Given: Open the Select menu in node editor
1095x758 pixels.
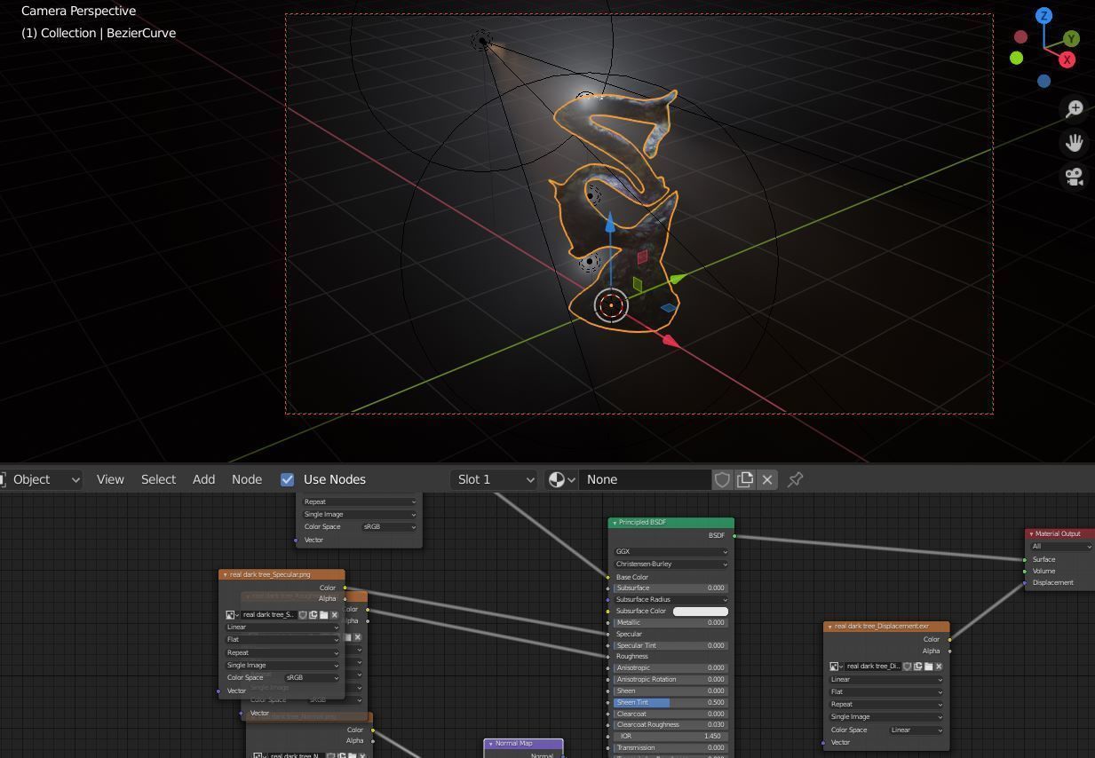Looking at the screenshot, I should [158, 479].
